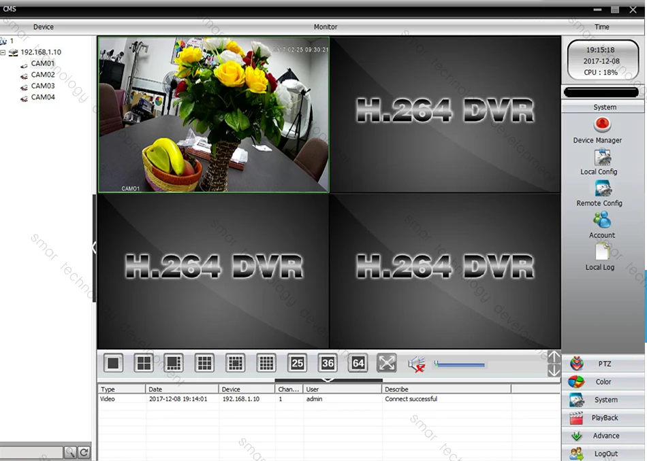647x461 pixels.
Task: Select CAM01 in device tree
Action: click(42, 63)
